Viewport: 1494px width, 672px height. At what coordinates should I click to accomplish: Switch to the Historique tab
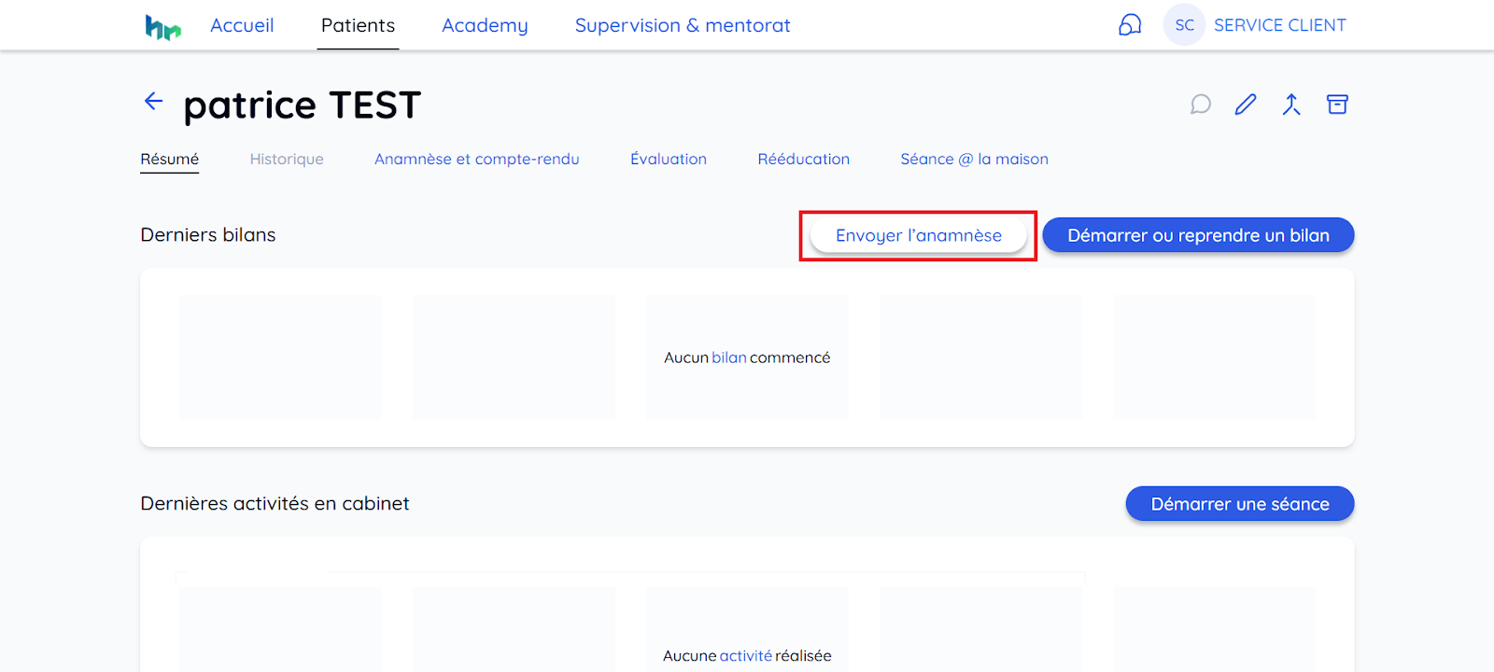pyautogui.click(x=287, y=159)
